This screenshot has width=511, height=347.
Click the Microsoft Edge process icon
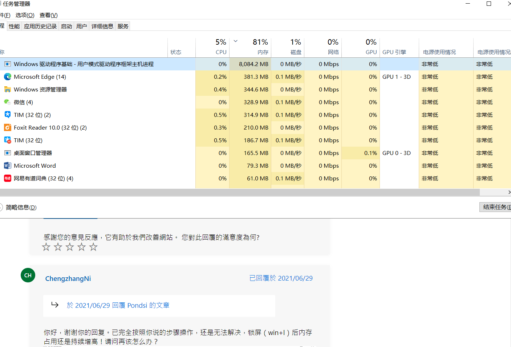click(x=7, y=77)
